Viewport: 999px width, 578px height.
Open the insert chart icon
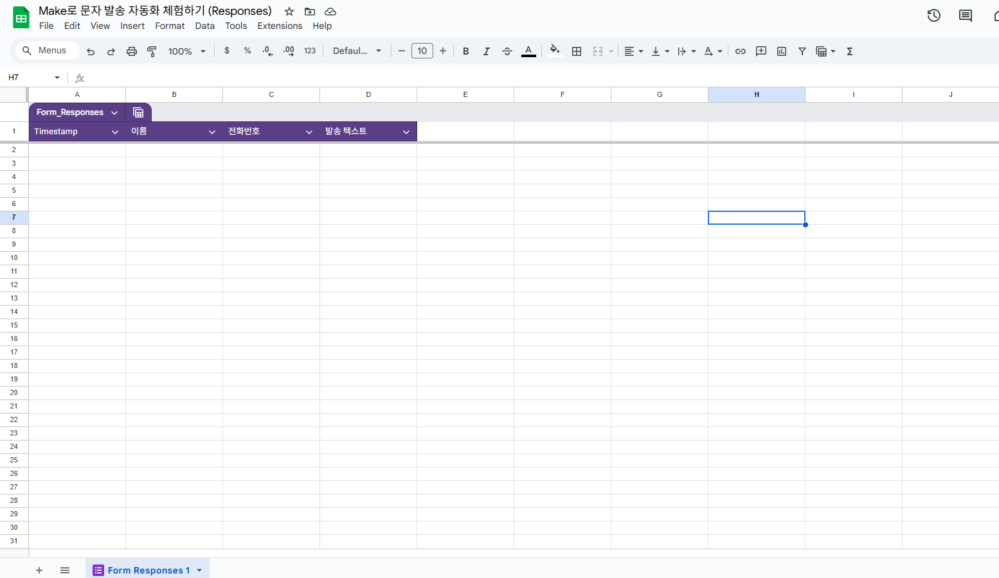782,51
